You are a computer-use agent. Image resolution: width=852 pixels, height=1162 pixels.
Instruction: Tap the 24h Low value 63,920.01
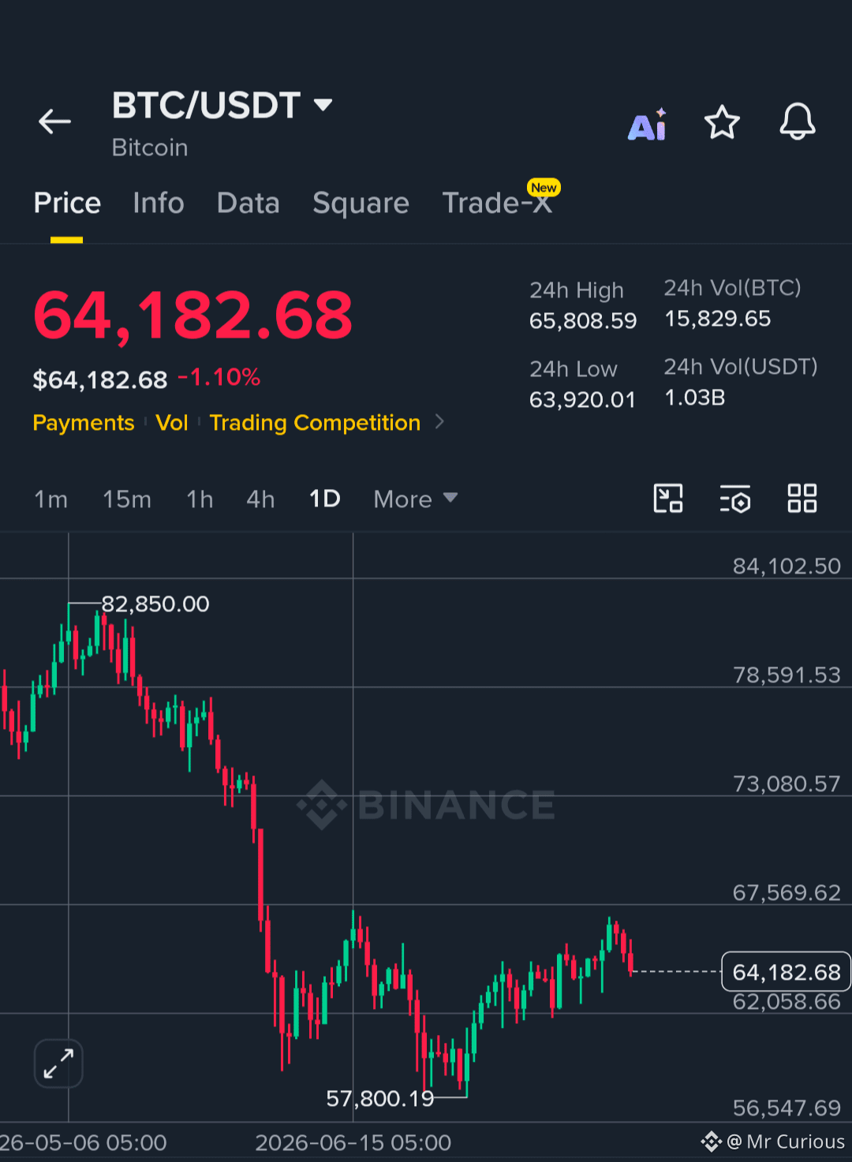tap(582, 400)
